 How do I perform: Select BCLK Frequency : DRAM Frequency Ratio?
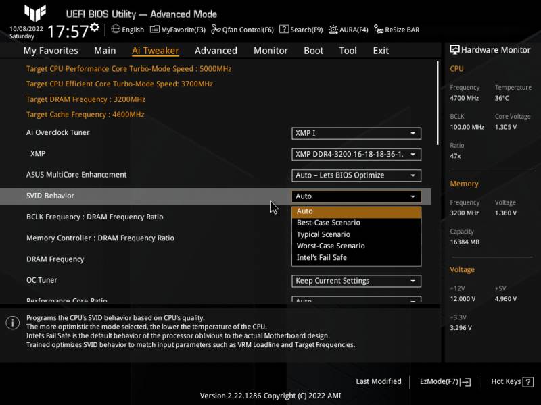95,217
